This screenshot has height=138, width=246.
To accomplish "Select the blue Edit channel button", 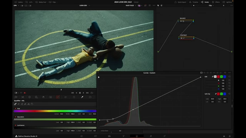I will (224, 77).
